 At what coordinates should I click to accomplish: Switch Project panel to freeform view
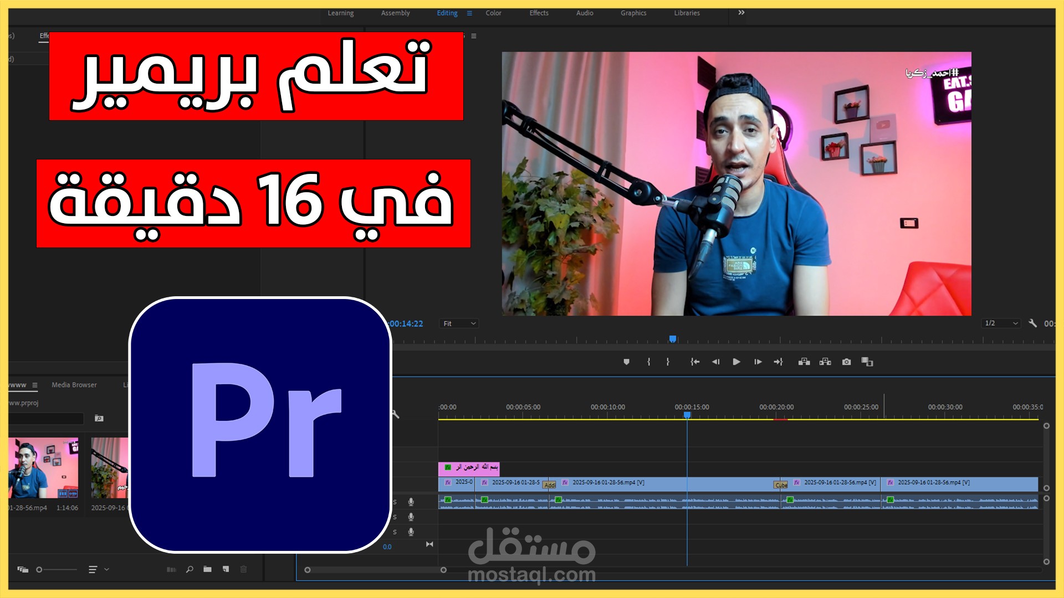point(23,569)
